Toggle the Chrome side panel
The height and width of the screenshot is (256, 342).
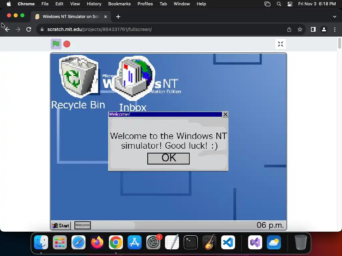pyautogui.click(x=313, y=29)
